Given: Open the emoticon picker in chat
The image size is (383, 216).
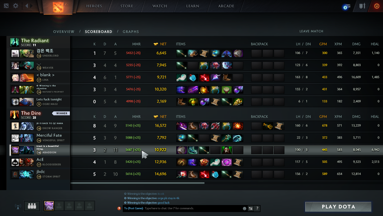Looking at the screenshot, I should 244,208.
